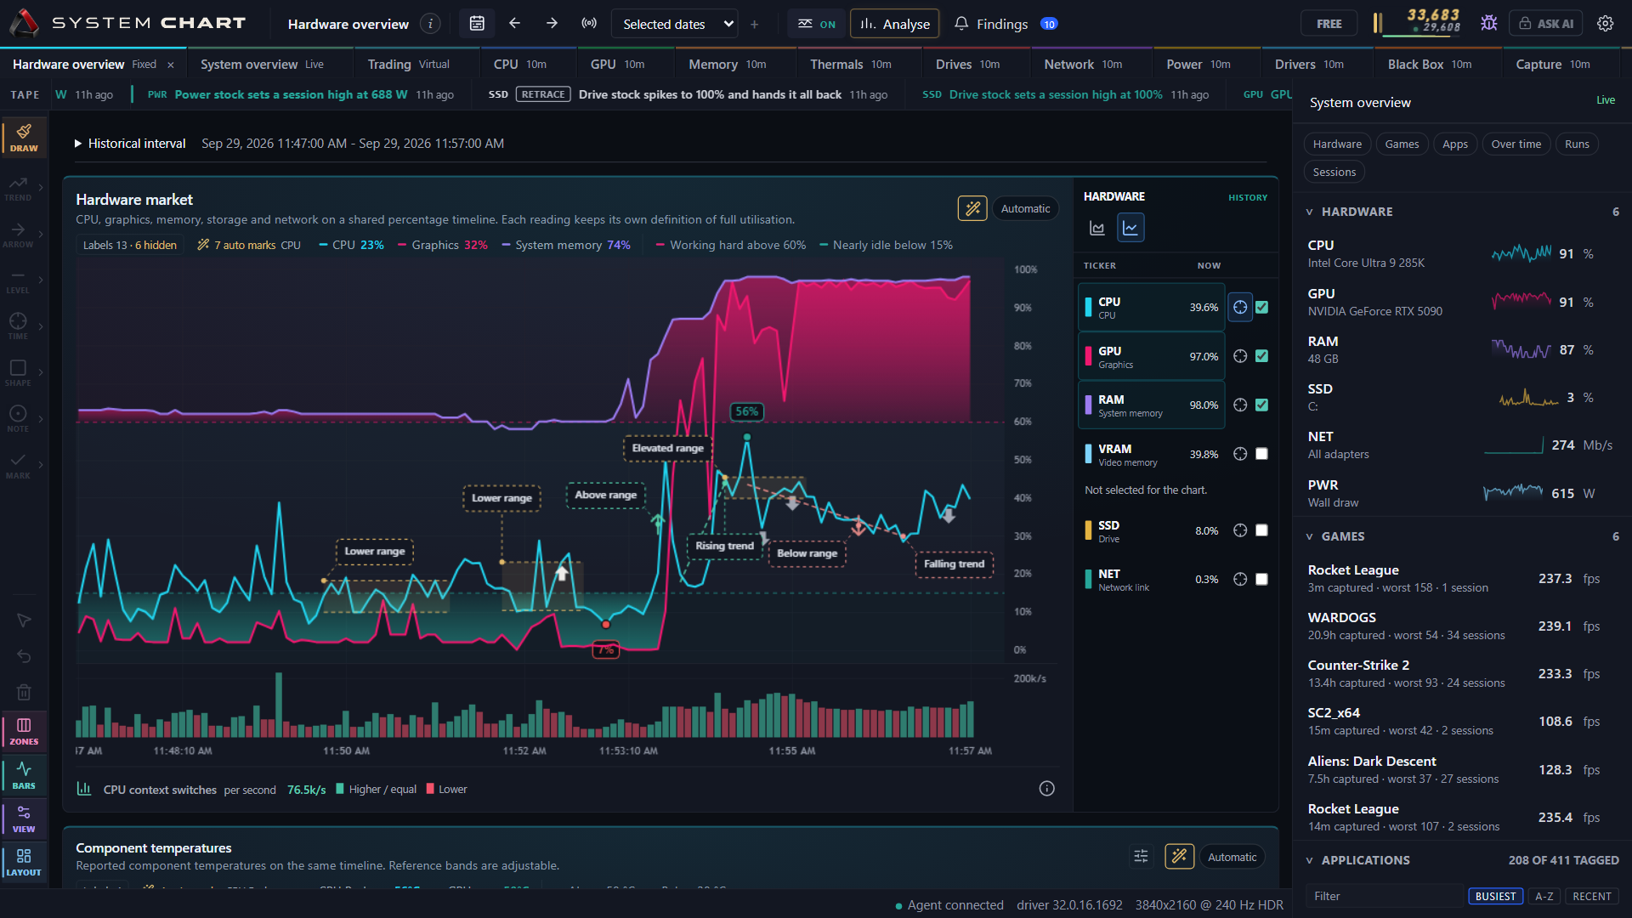This screenshot has height=918, width=1632.
Task: Uncheck the GPU ticker checkbox
Action: (1261, 356)
